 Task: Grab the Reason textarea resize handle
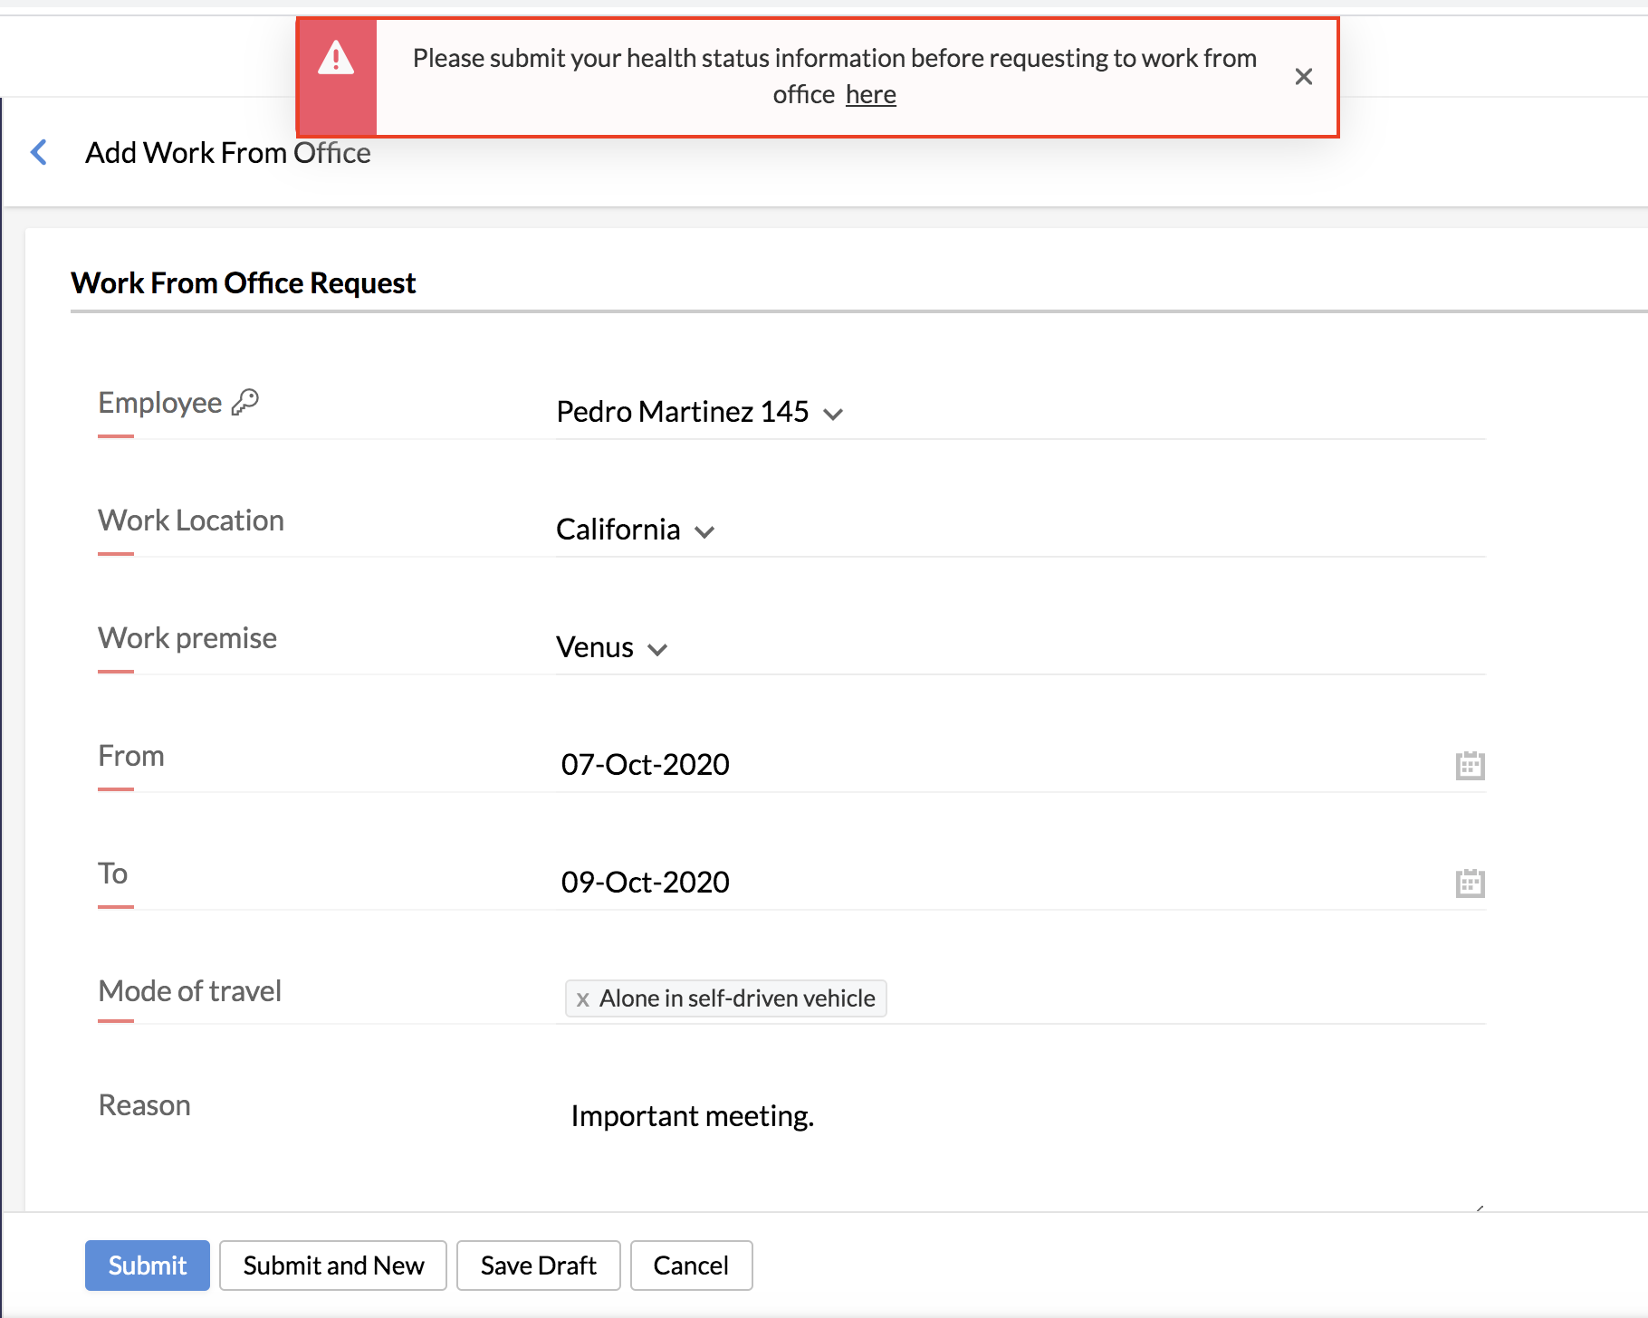tap(1479, 1208)
